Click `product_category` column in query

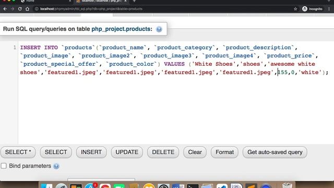[184, 48]
